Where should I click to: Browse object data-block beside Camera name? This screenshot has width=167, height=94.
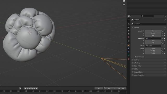pos(133,24)
